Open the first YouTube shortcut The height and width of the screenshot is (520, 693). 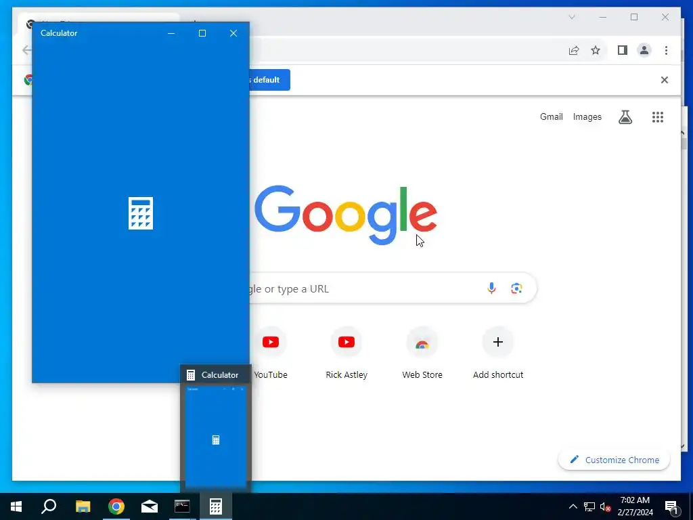pyautogui.click(x=271, y=342)
